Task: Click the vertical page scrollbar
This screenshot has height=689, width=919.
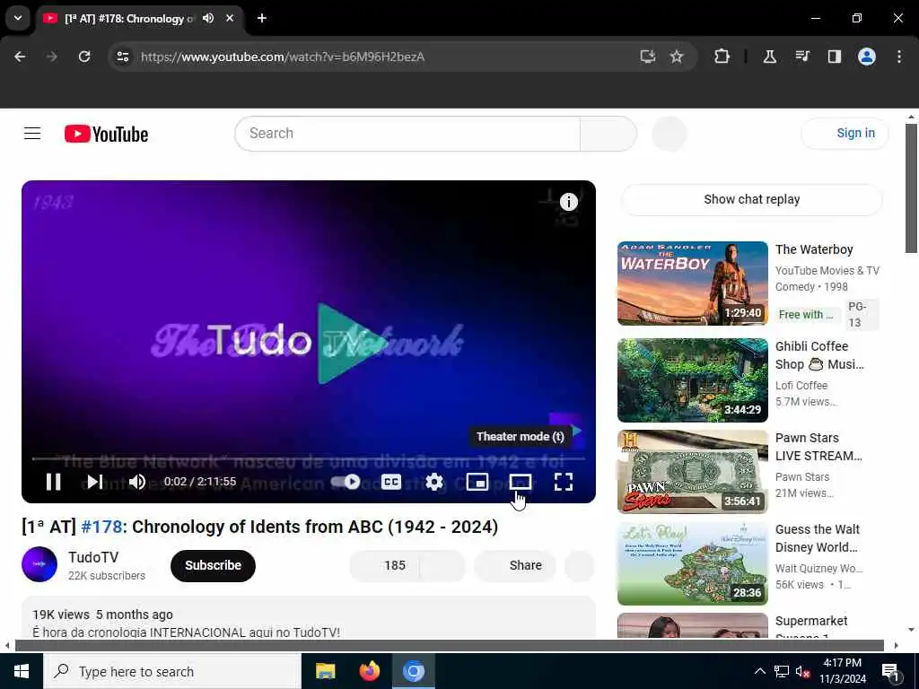Action: 910,188
